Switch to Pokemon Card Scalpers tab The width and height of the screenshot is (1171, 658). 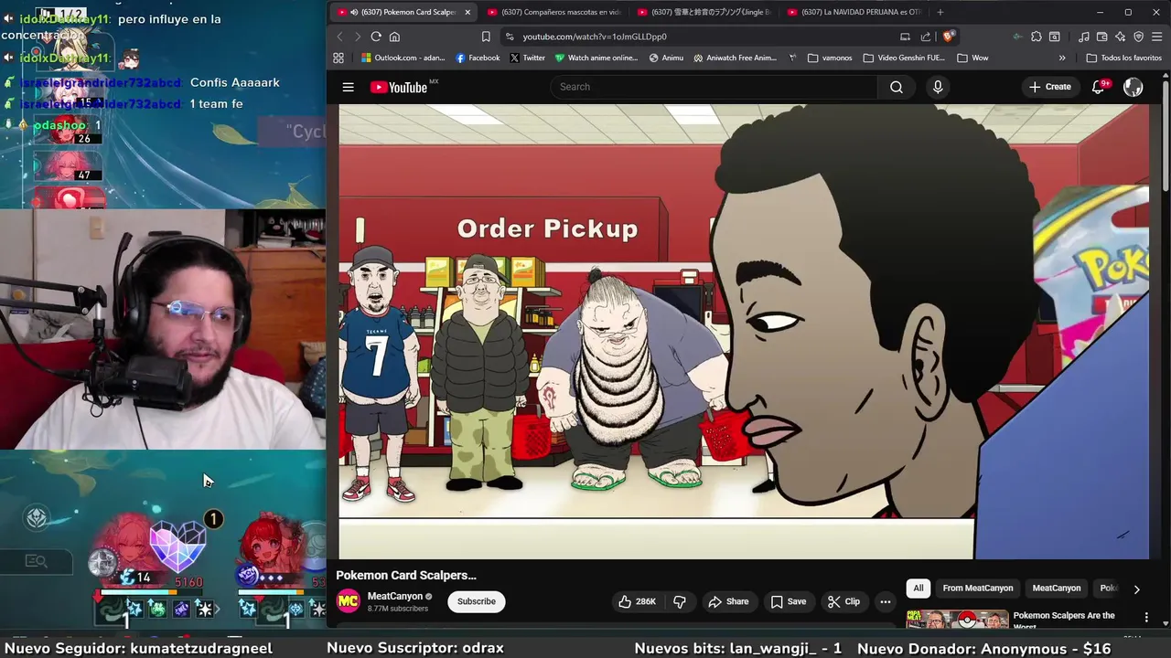coord(403,12)
